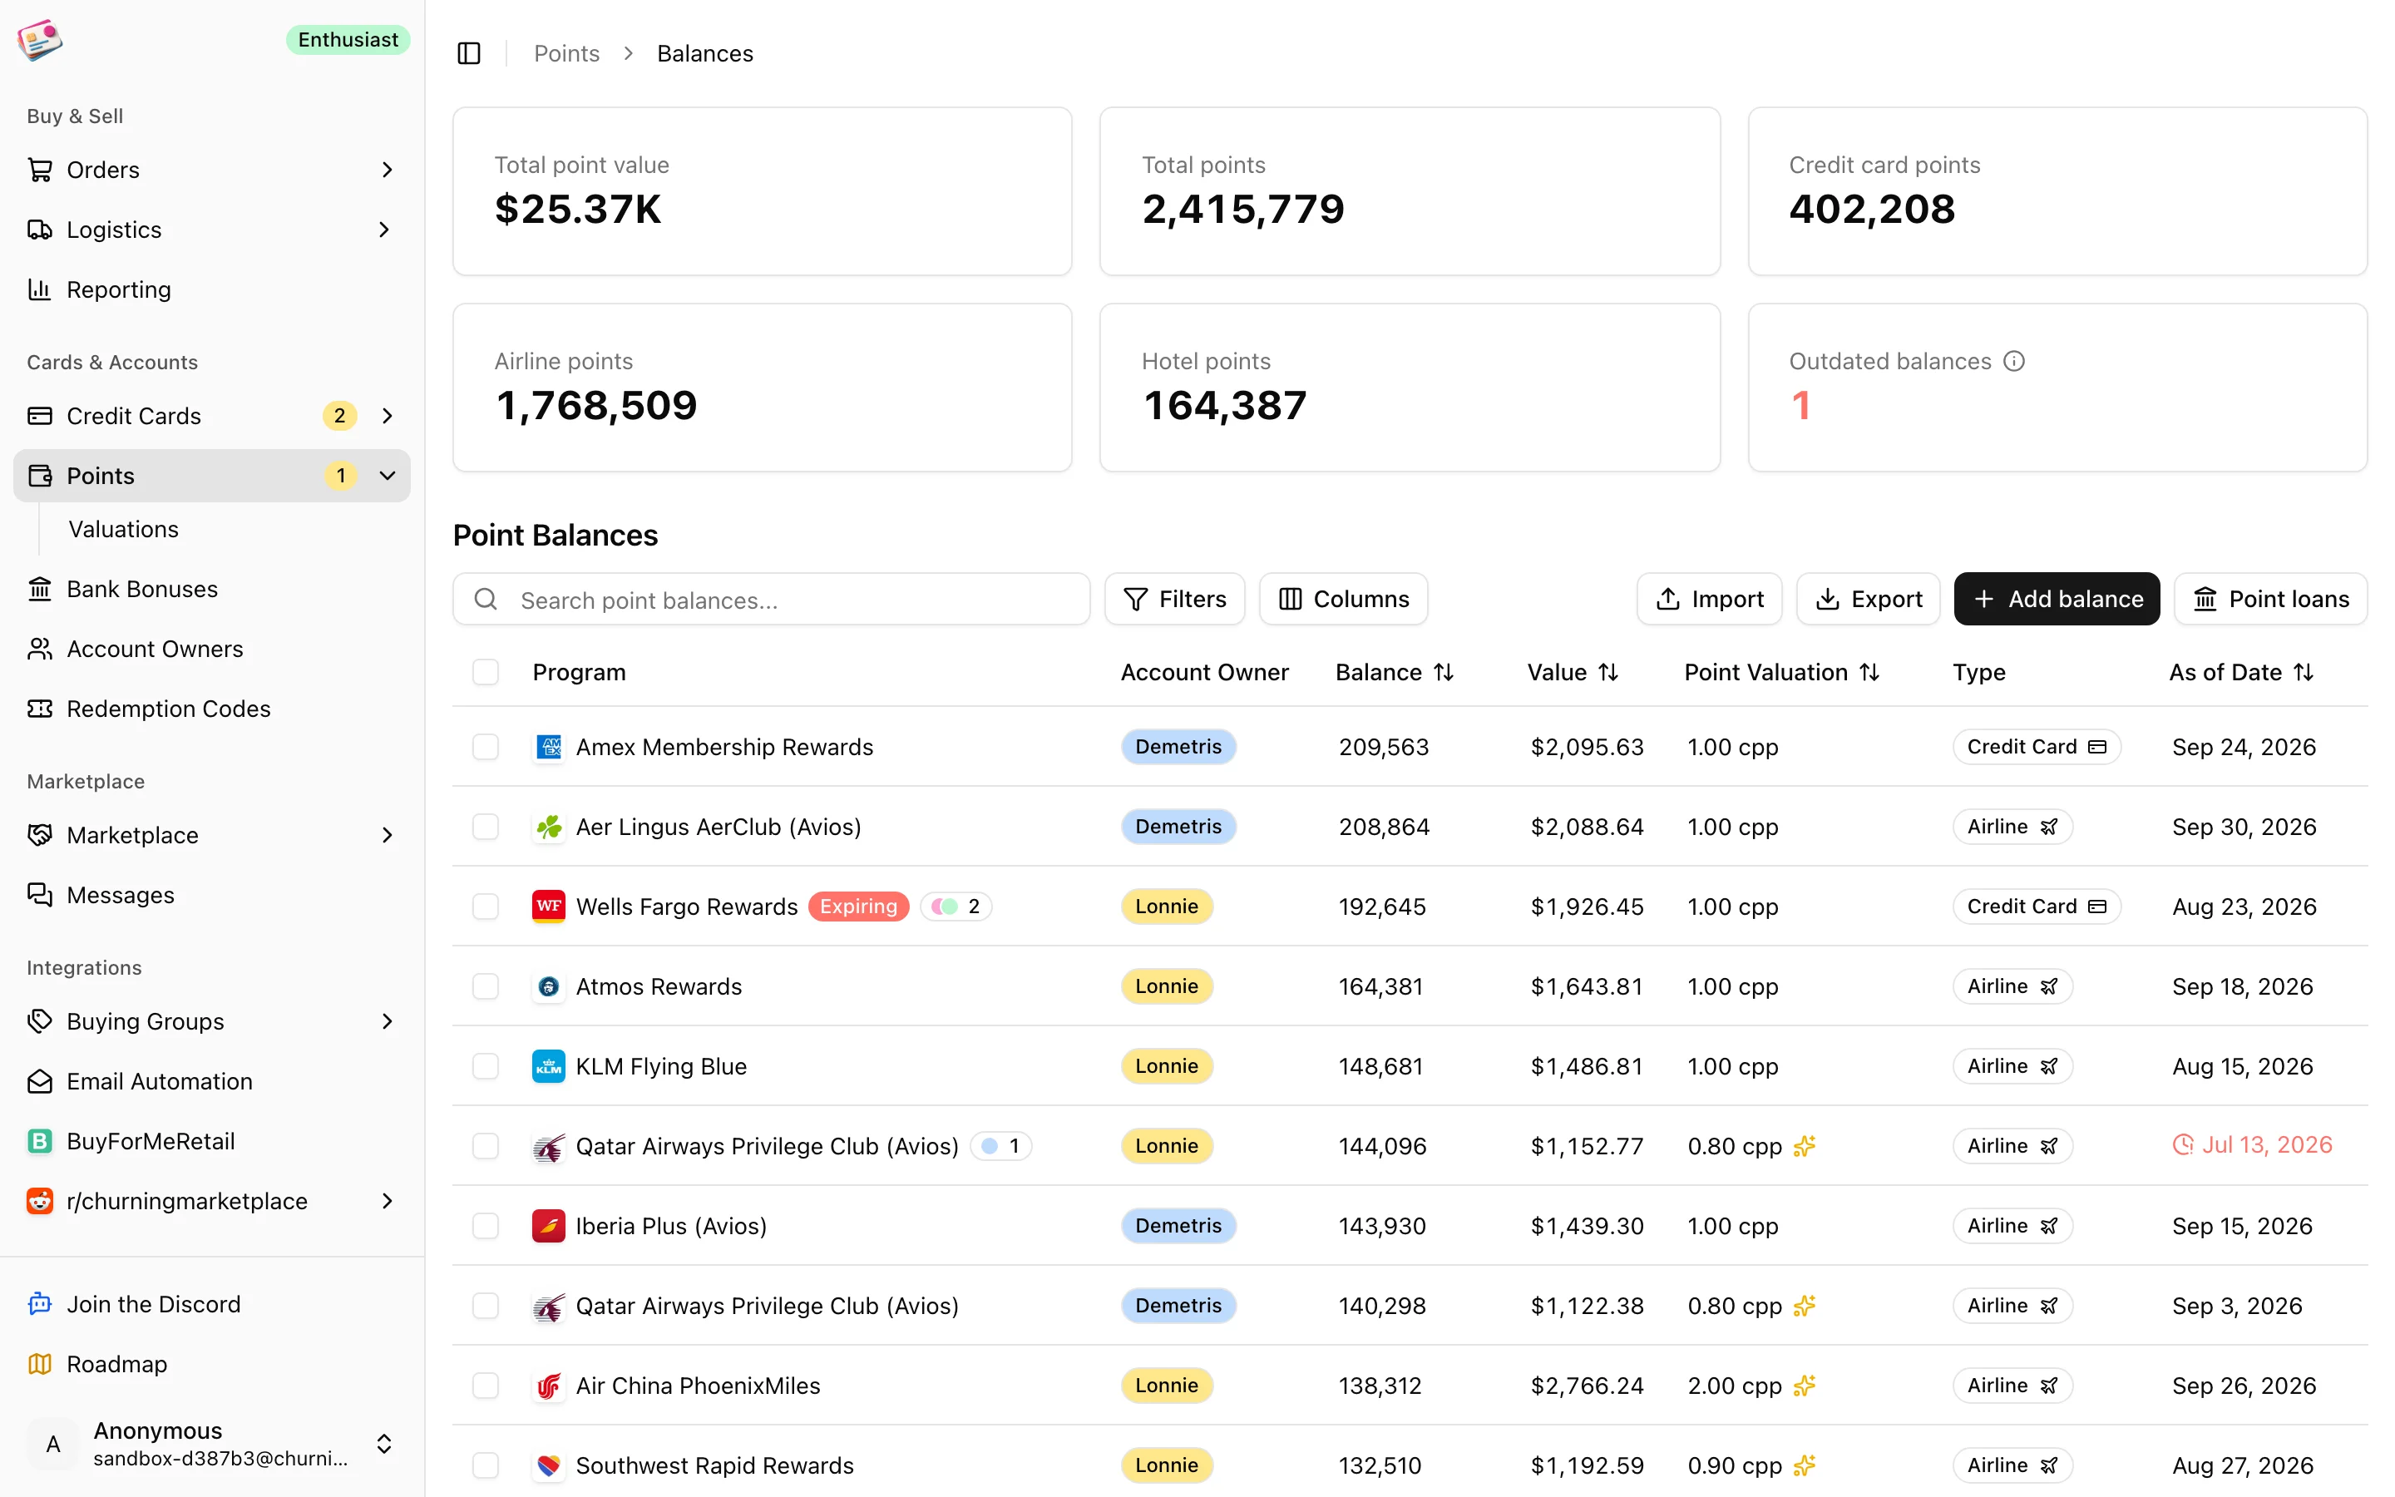The width and height of the screenshot is (2395, 1497).
Task: Click sparkle icon next to 0.90 cpp
Action: click(x=1805, y=1465)
